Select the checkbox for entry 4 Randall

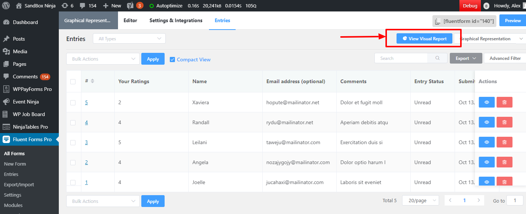tap(73, 123)
